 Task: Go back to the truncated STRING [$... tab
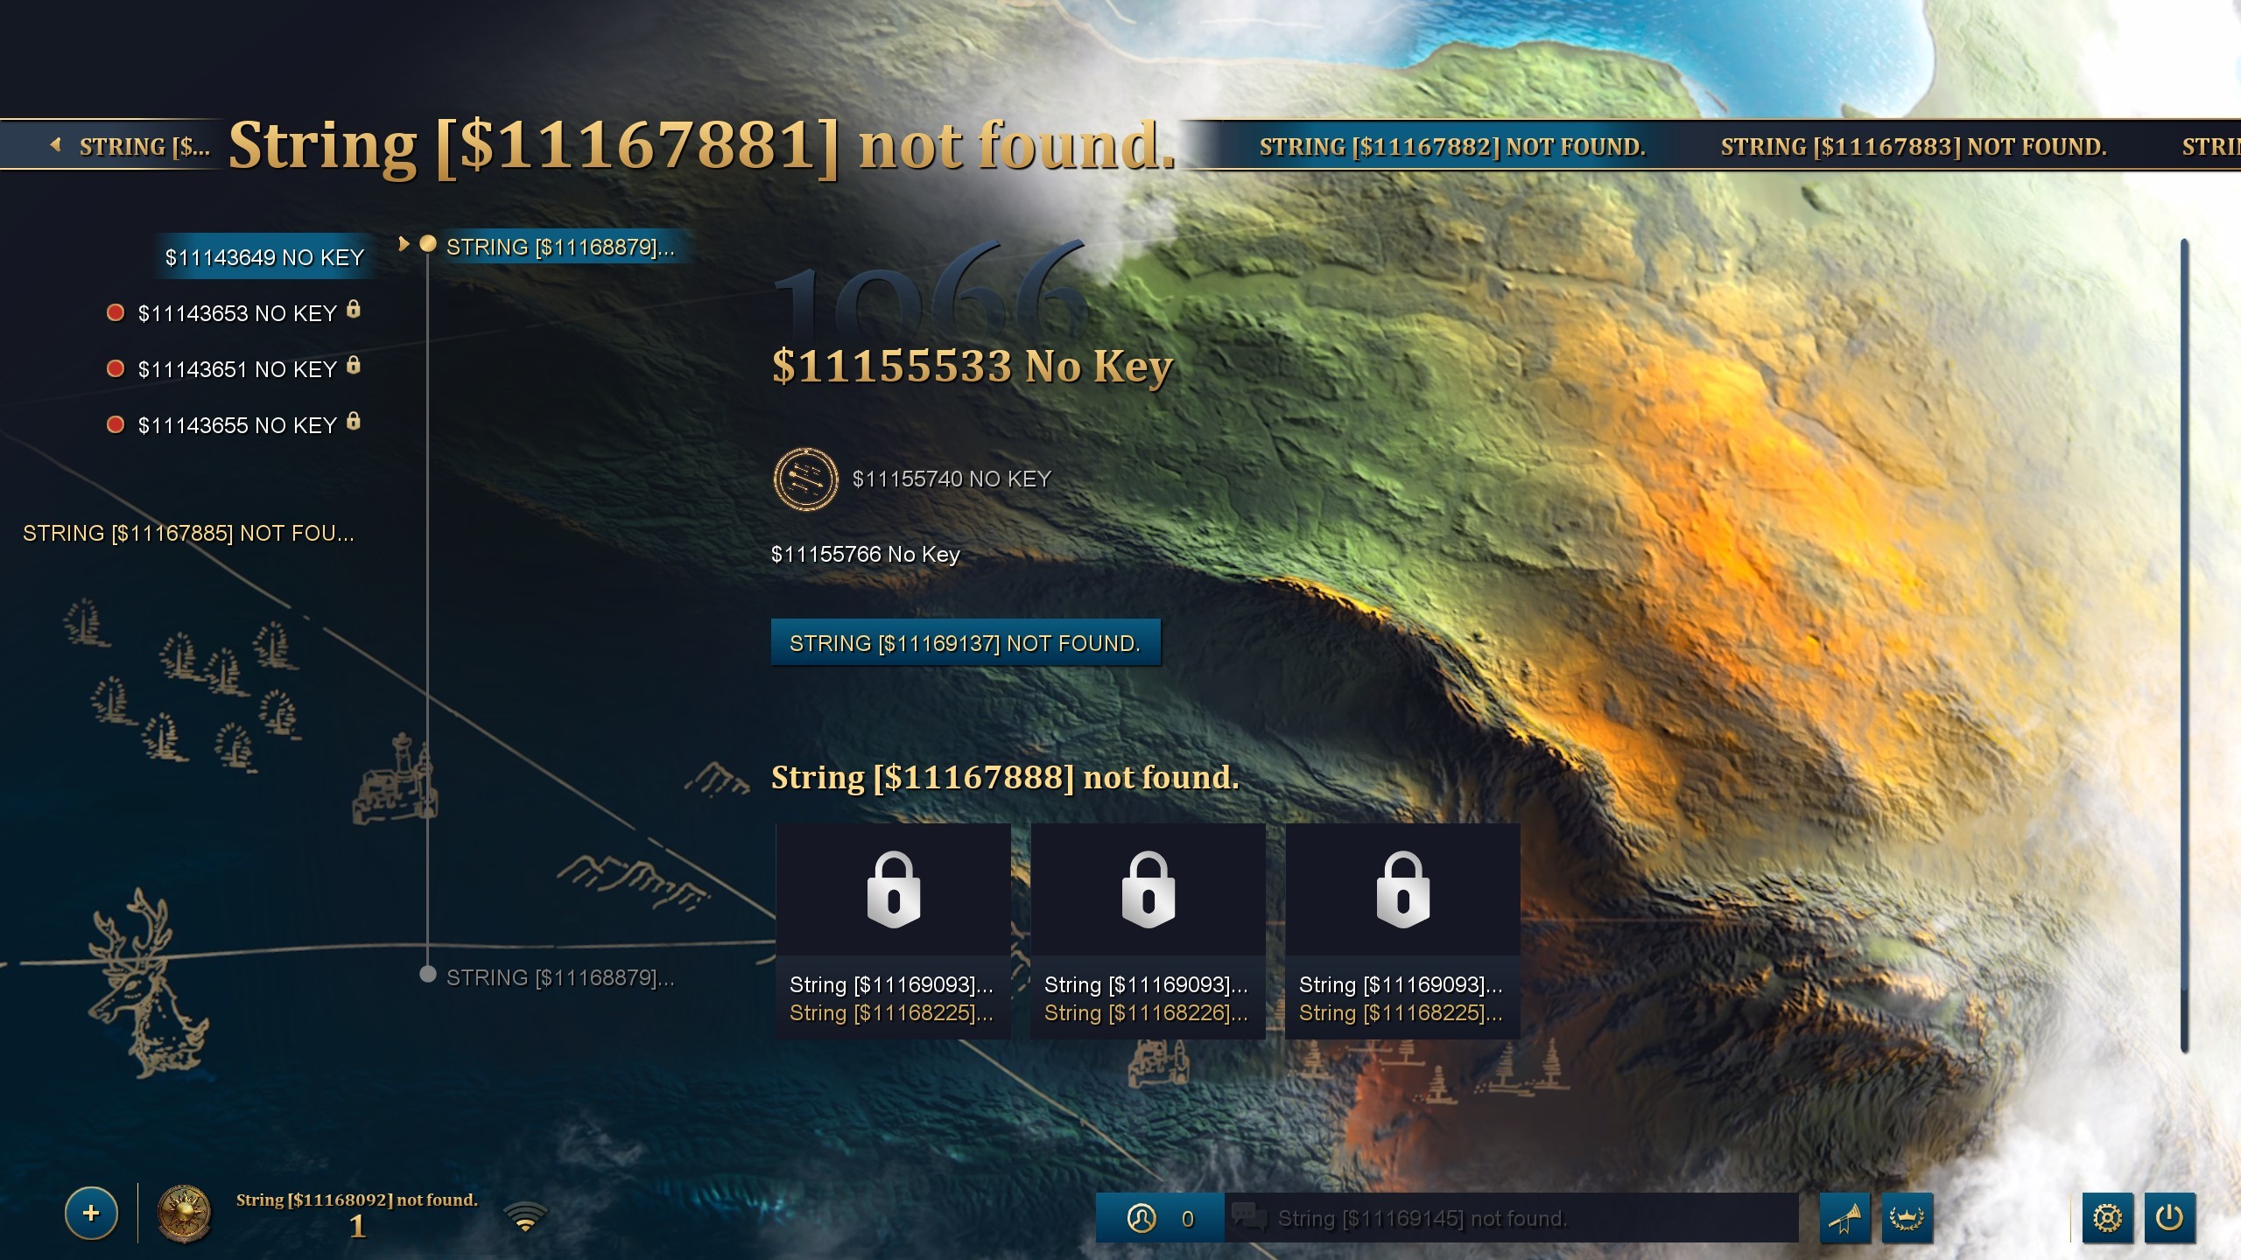[x=144, y=147]
